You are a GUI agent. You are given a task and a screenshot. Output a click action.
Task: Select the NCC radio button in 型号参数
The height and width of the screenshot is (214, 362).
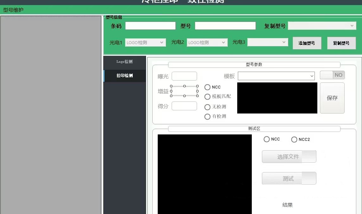[207, 87]
